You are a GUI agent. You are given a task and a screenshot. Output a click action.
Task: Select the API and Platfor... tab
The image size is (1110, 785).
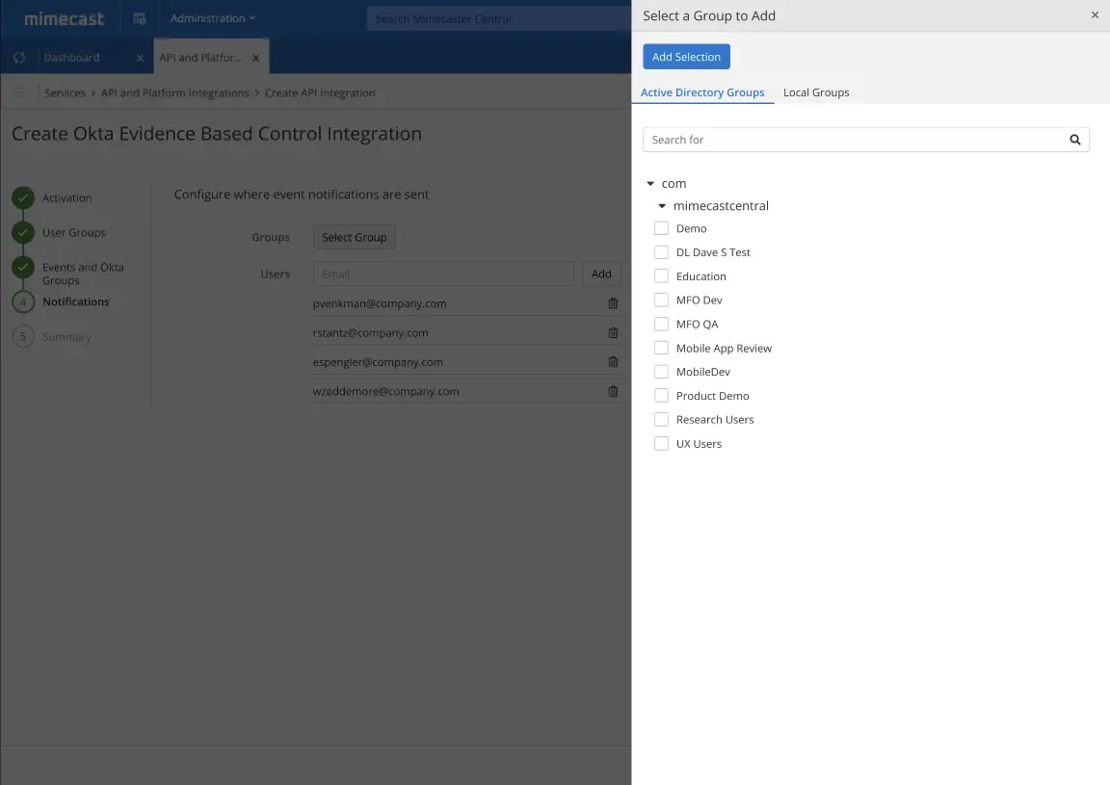(200, 58)
